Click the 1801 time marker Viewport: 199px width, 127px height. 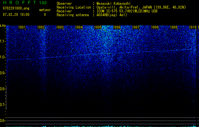pyautogui.click(x=22, y=27)
